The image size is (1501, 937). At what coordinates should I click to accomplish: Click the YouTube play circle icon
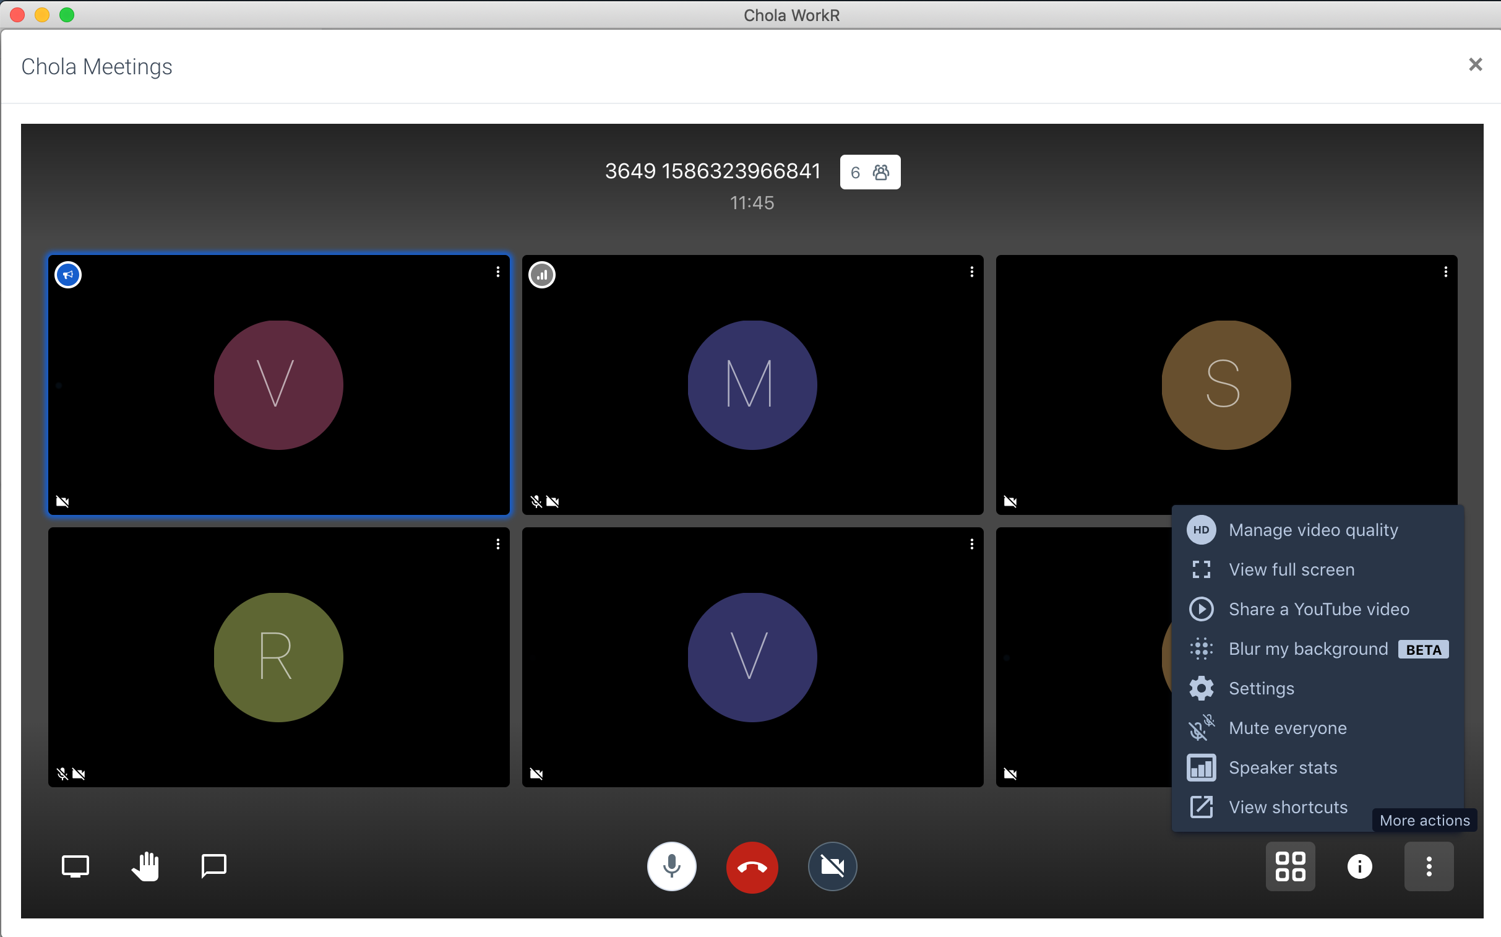tap(1200, 609)
